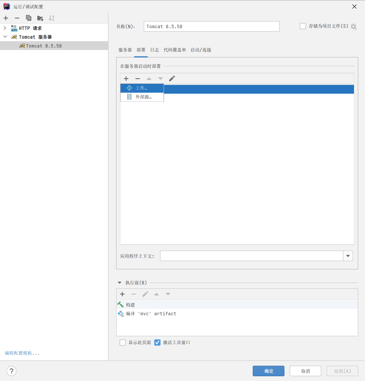Uncheck 激活工具窗口 checkbox
This screenshot has height=381, width=365.
pos(158,343)
